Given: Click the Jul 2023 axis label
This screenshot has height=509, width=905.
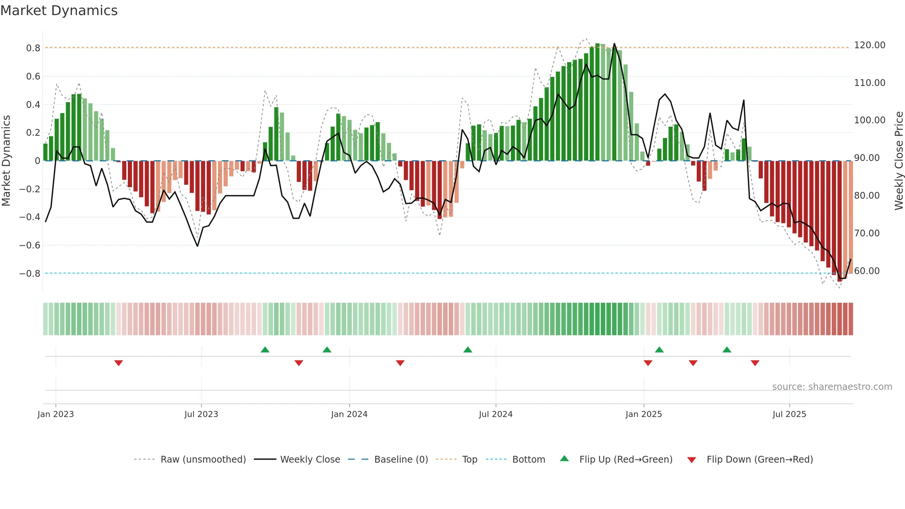Looking at the screenshot, I should pos(201,414).
